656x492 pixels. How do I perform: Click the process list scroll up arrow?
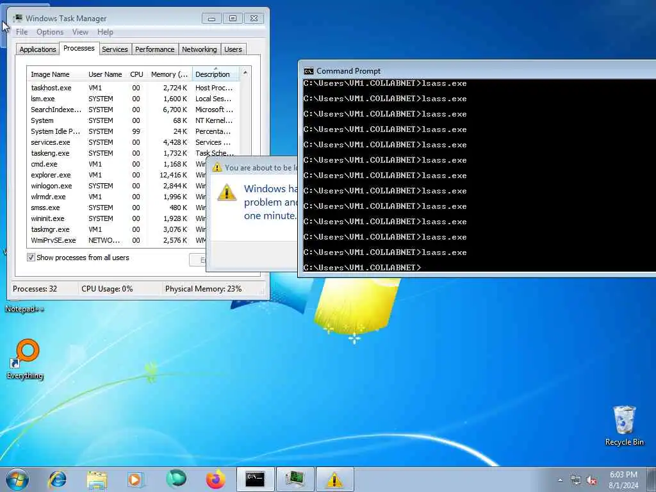245,73
